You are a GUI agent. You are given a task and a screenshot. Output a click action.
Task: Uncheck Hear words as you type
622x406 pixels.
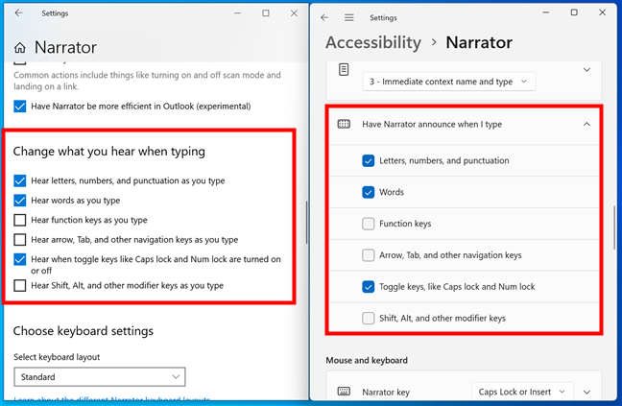(x=20, y=201)
